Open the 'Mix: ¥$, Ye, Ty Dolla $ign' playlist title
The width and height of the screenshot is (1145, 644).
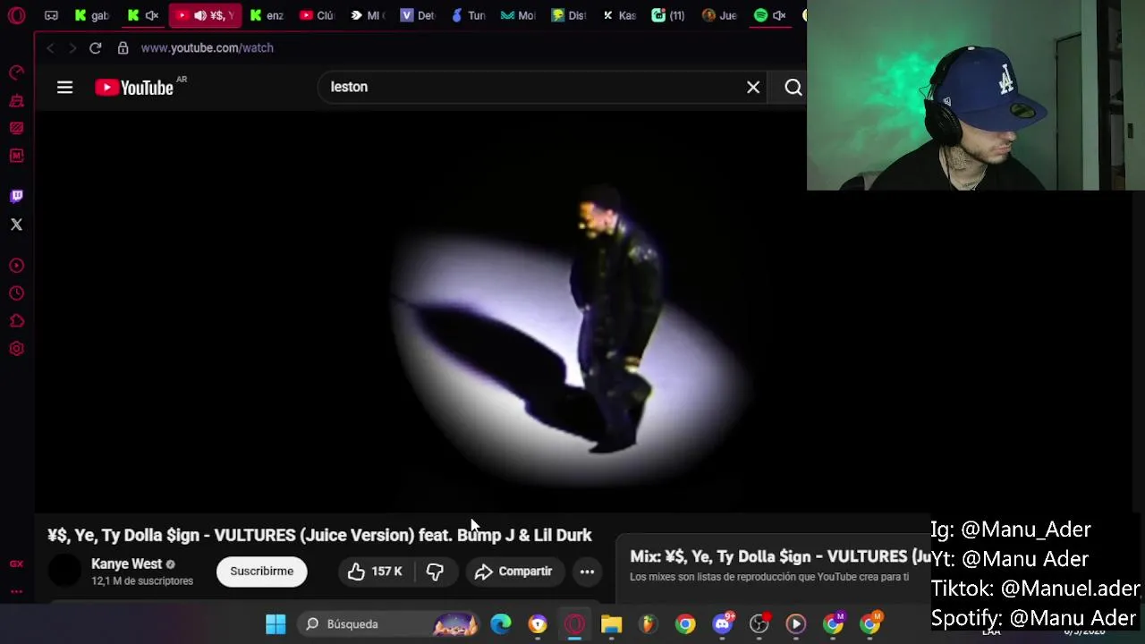pyautogui.click(x=780, y=556)
